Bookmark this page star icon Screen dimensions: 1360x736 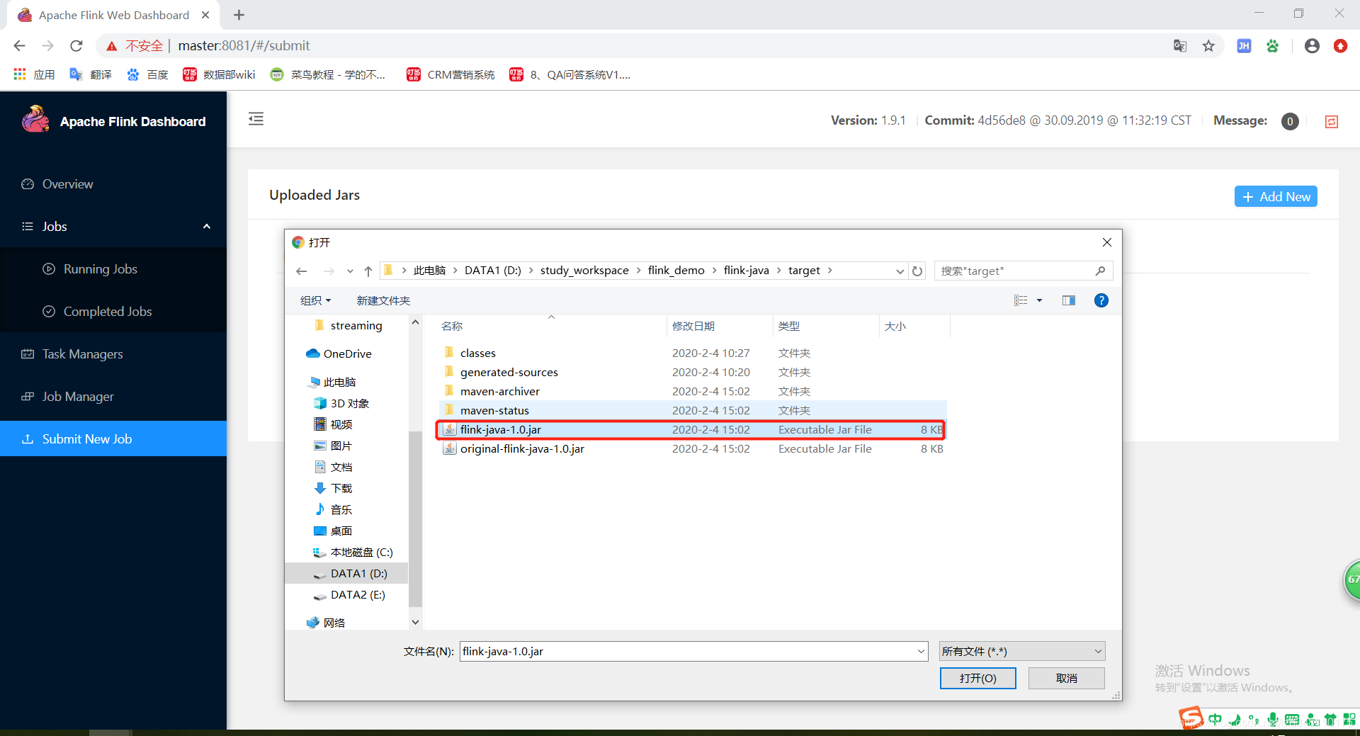coord(1208,46)
